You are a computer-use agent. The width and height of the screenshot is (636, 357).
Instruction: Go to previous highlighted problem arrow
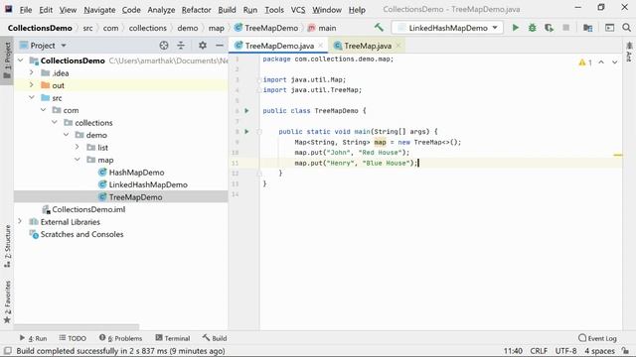(601, 62)
